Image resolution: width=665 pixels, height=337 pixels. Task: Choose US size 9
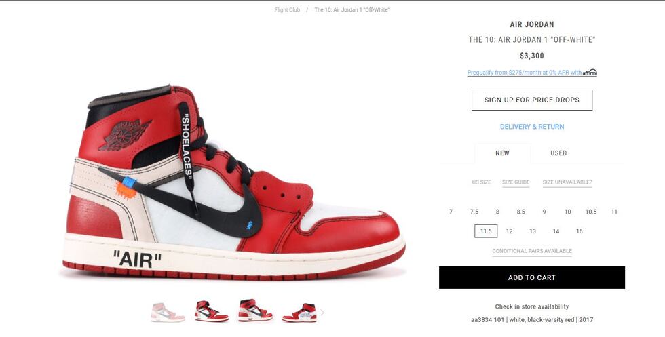click(x=544, y=212)
